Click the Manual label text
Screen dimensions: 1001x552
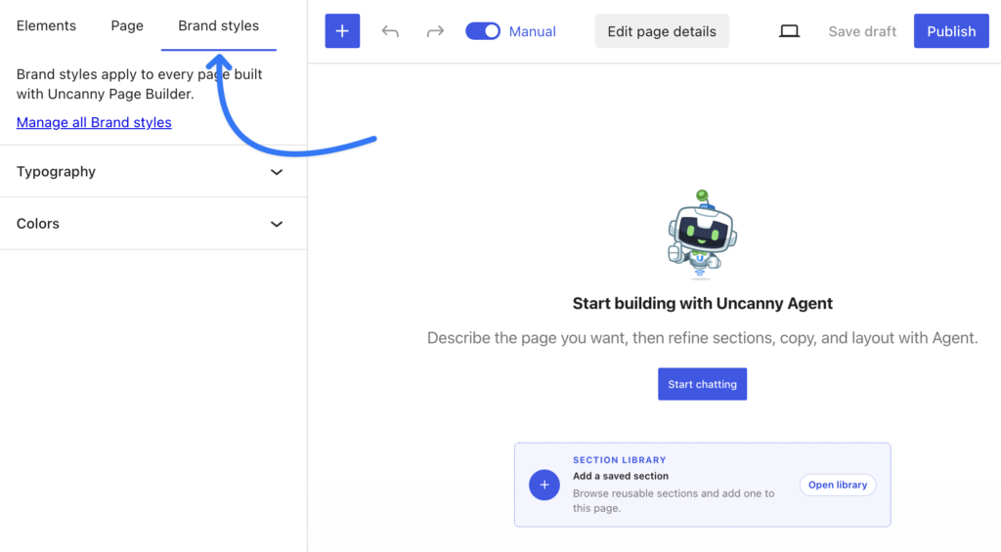pos(532,31)
